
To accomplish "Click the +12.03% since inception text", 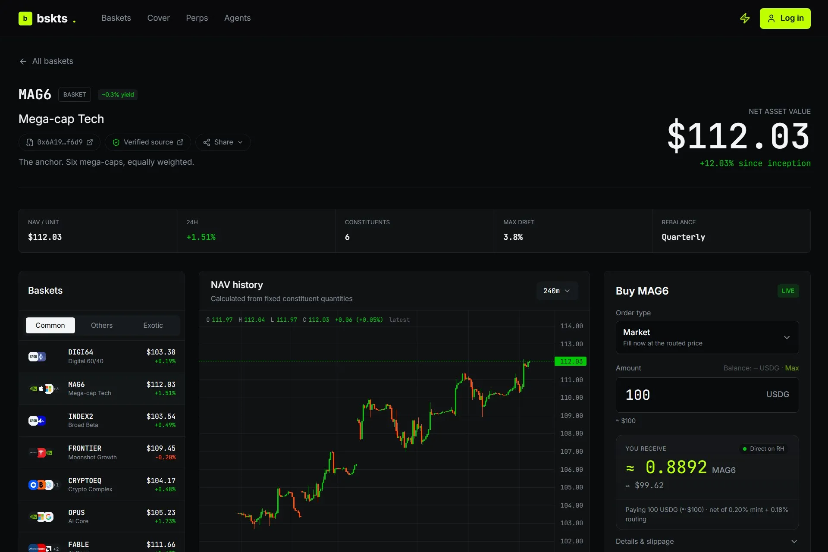I will (755, 163).
